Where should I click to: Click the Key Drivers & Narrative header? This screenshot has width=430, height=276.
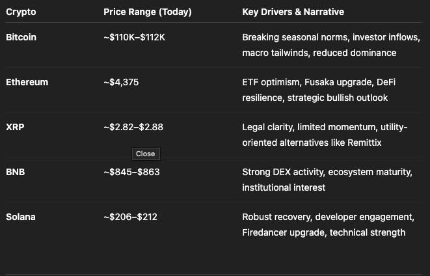pos(293,12)
